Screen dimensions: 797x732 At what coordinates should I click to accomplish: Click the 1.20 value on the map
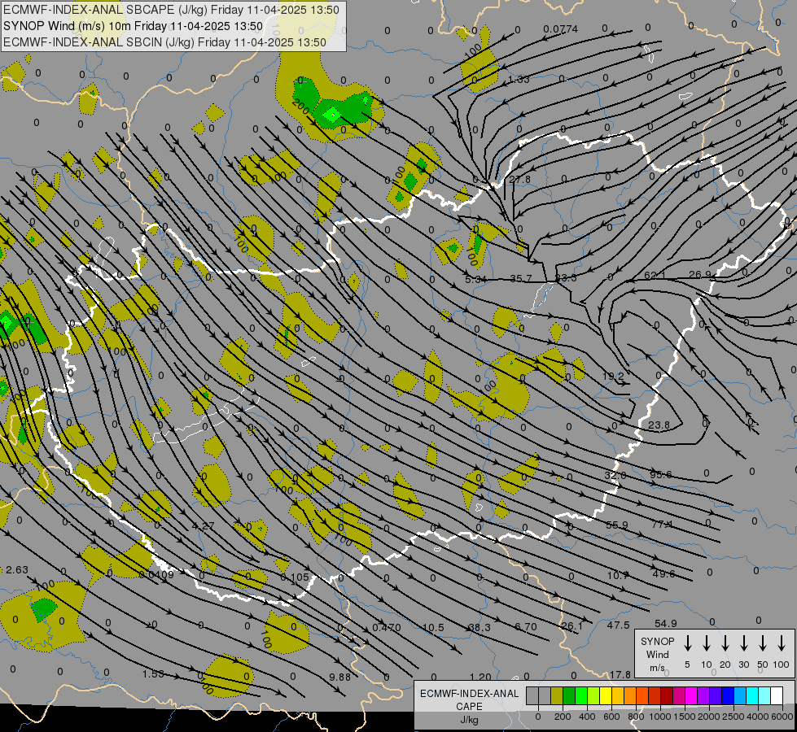tap(480, 677)
